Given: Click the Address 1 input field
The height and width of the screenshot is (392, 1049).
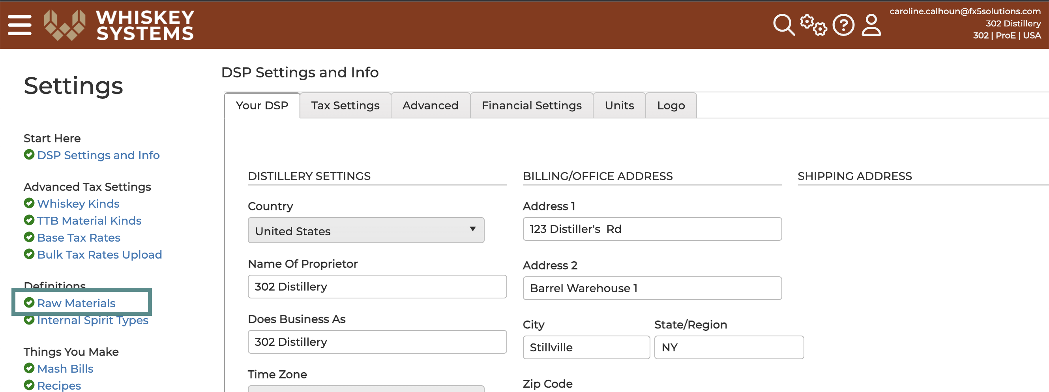Looking at the screenshot, I should pos(652,229).
